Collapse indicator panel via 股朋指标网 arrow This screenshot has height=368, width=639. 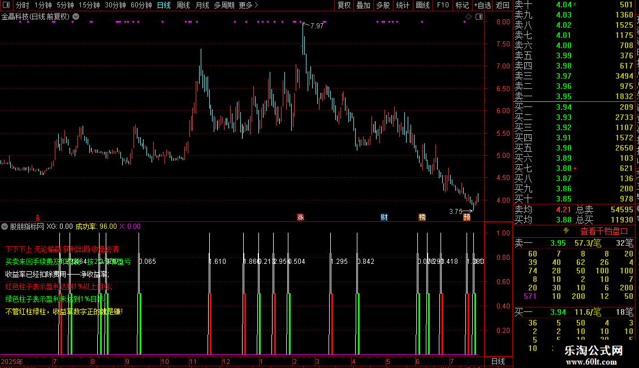point(5,226)
